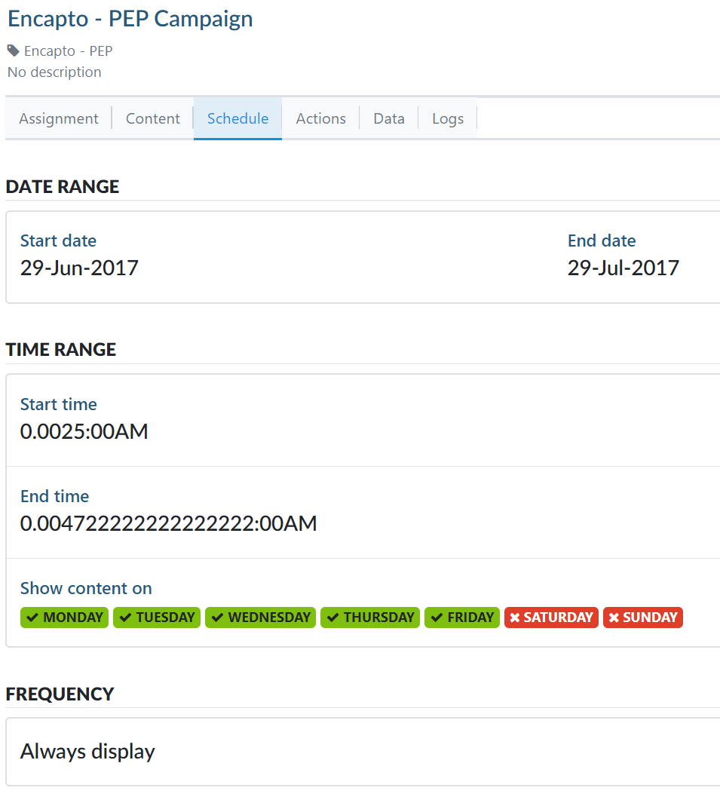Image resolution: width=720 pixels, height=803 pixels.
Task: Select the end date value 29-Jul-2017
Action: pos(623,268)
